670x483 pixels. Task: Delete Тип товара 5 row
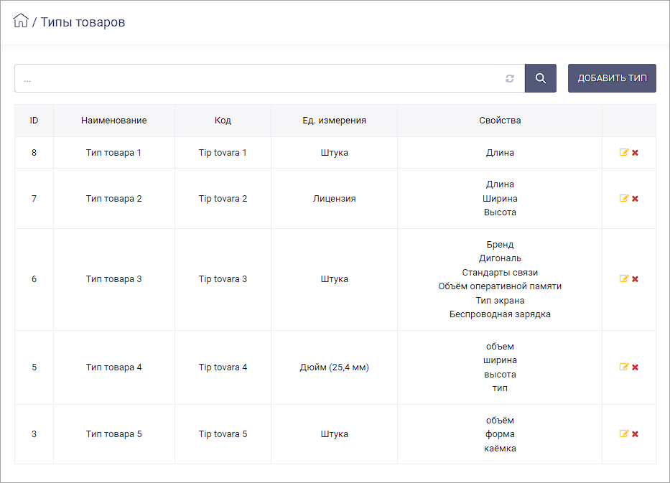click(x=635, y=434)
